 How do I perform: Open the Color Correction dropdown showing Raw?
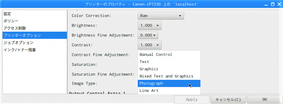pos(161,16)
